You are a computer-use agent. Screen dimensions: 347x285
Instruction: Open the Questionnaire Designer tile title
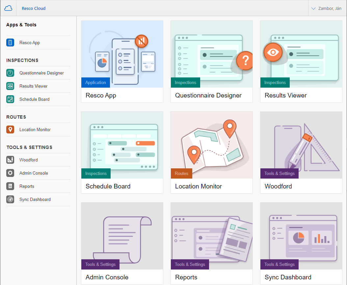208,96
